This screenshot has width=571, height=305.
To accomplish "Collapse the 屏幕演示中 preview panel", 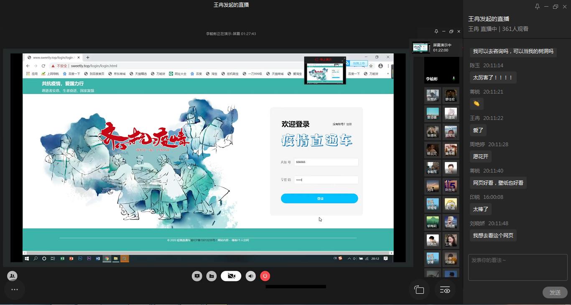I will [444, 31].
